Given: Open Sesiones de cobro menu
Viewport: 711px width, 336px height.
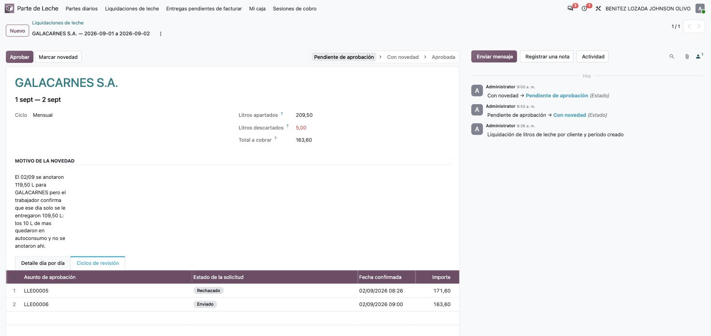Looking at the screenshot, I should pyautogui.click(x=295, y=9).
